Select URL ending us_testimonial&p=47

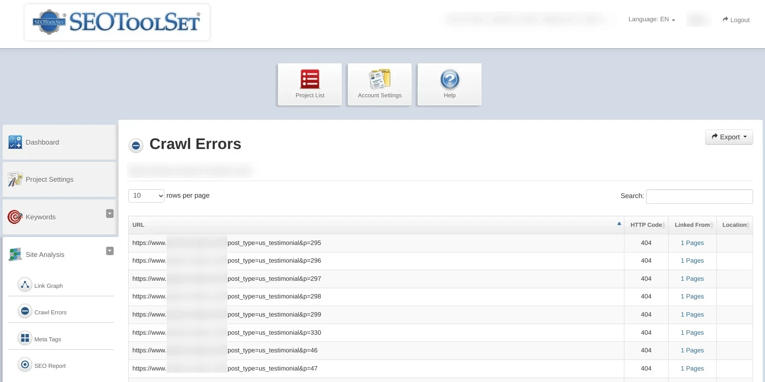[225, 368]
